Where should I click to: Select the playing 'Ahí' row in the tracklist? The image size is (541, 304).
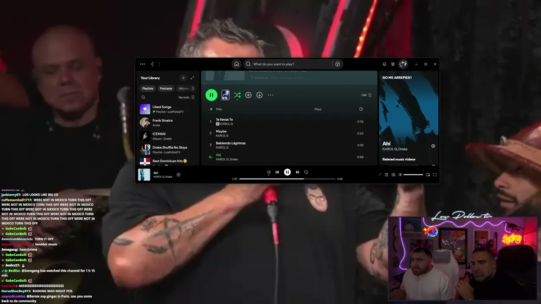289,157
